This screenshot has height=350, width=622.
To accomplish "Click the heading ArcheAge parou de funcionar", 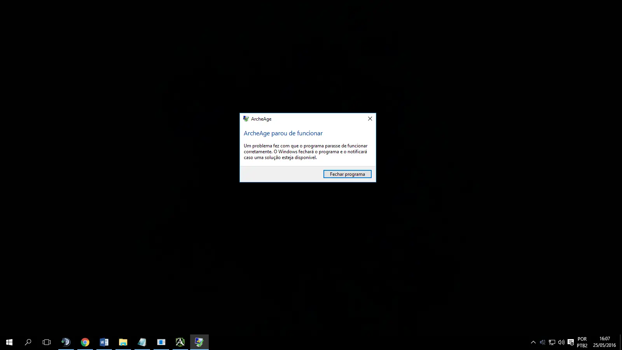I will tap(283, 133).
